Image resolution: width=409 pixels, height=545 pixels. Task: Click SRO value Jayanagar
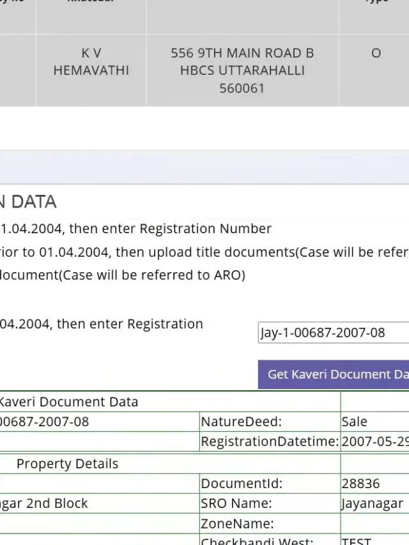(372, 503)
